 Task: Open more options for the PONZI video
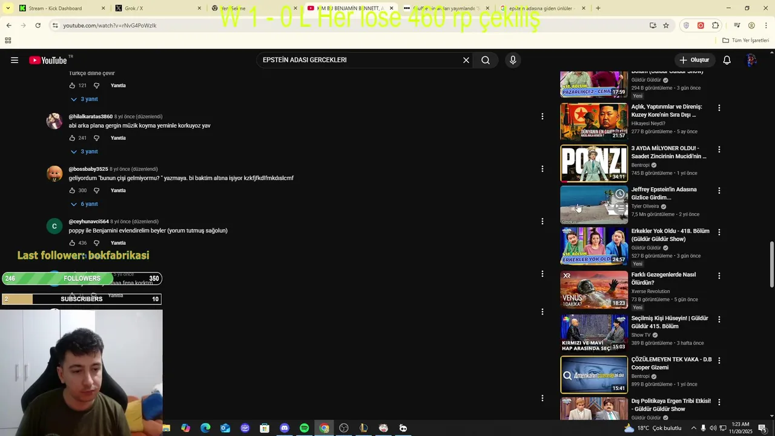pos(719,149)
